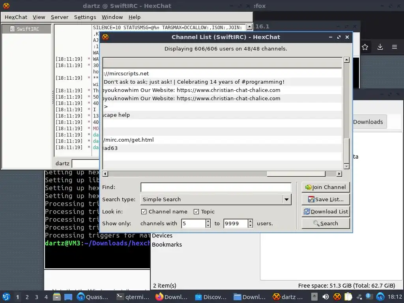Switch to the Firefox Downloads taskbar entry
Image resolution: width=404 pixels, height=303 pixels.
click(x=172, y=297)
